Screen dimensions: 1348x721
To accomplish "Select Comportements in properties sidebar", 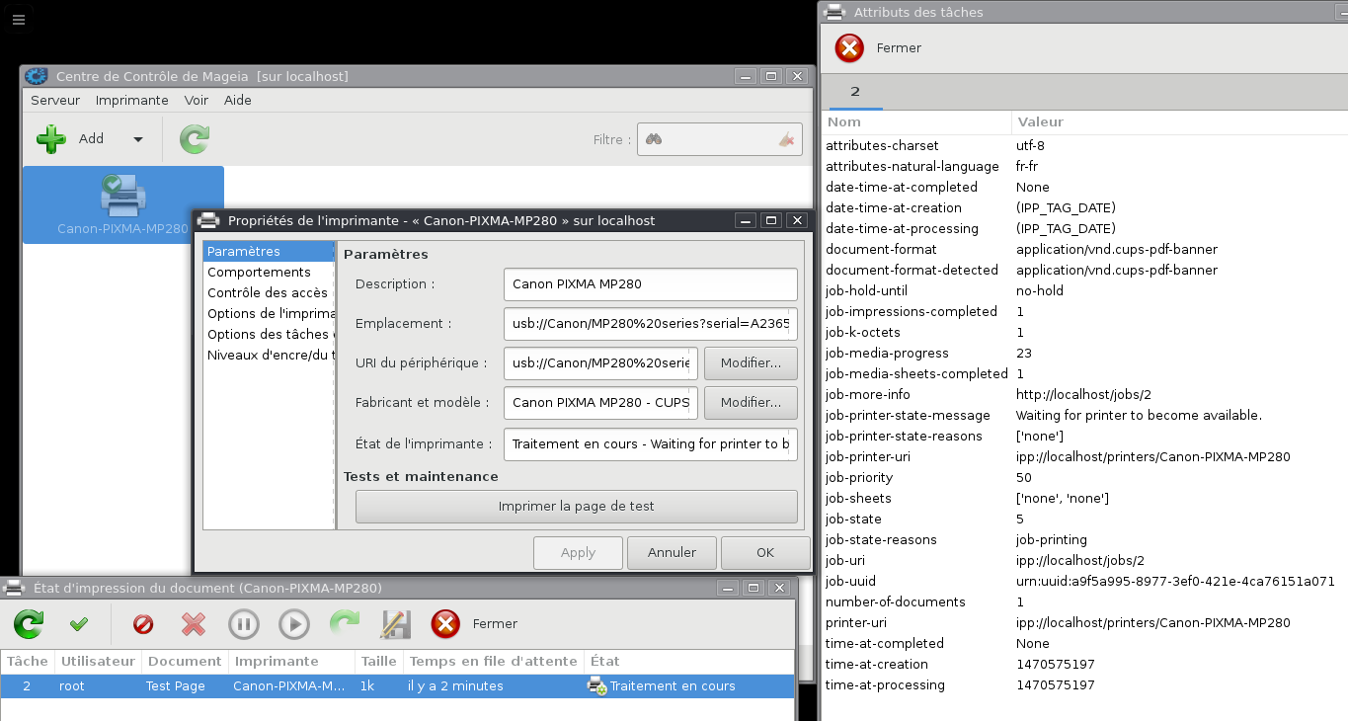I will point(269,272).
